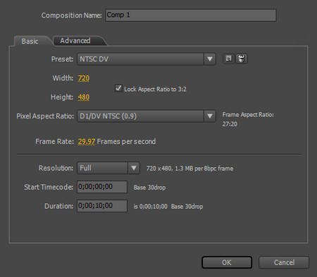This screenshot has width=317, height=277.
Task: Click the 720 x 480 frame size info
Action: pyautogui.click(x=189, y=168)
